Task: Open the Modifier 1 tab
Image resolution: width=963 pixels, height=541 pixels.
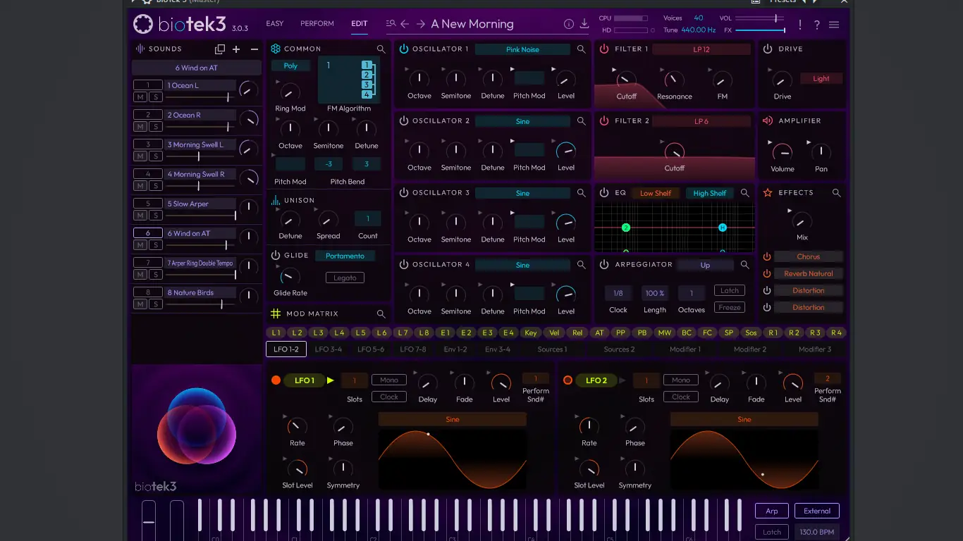Action: click(x=685, y=349)
